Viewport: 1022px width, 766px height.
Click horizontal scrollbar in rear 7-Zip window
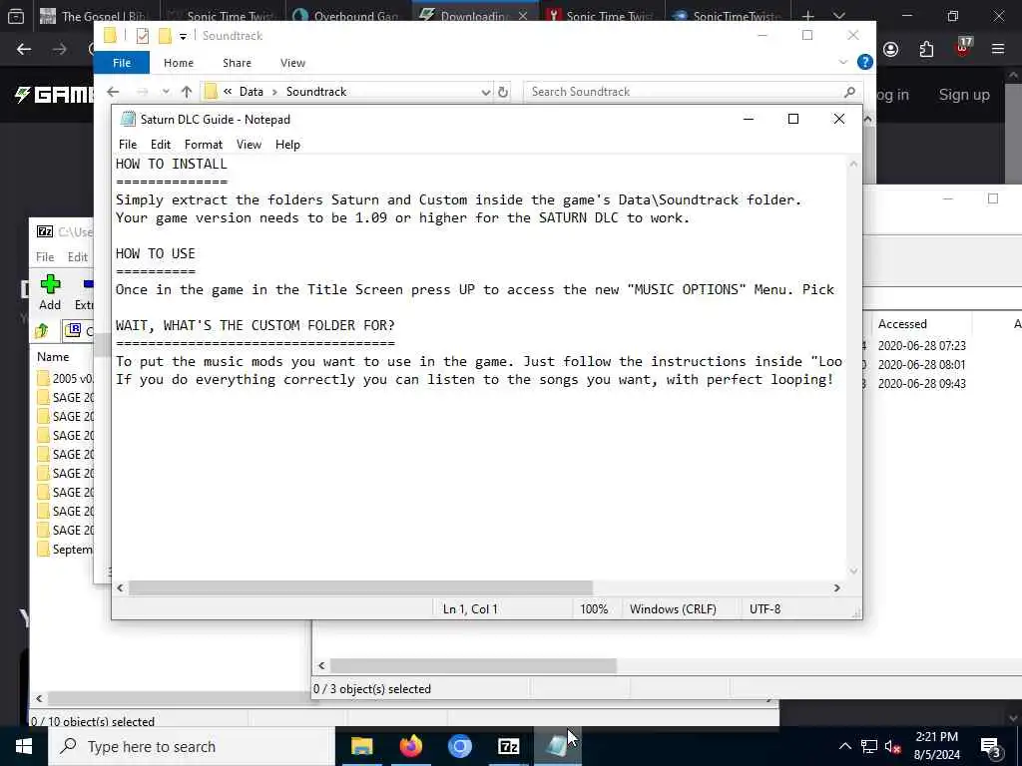(x=473, y=665)
